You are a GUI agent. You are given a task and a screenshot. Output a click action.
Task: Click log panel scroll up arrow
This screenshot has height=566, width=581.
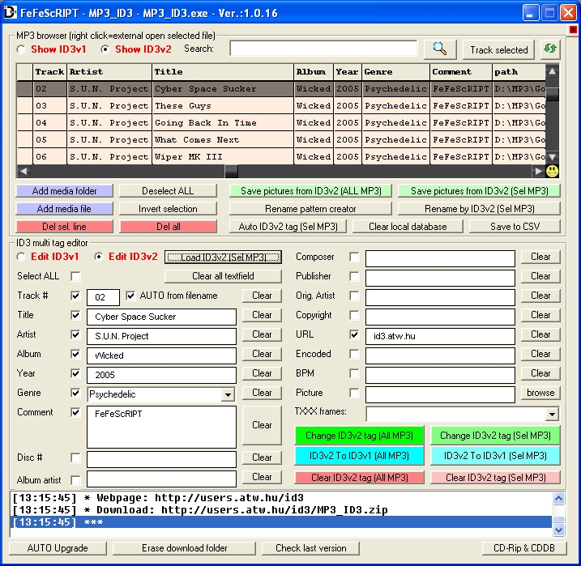point(558,498)
